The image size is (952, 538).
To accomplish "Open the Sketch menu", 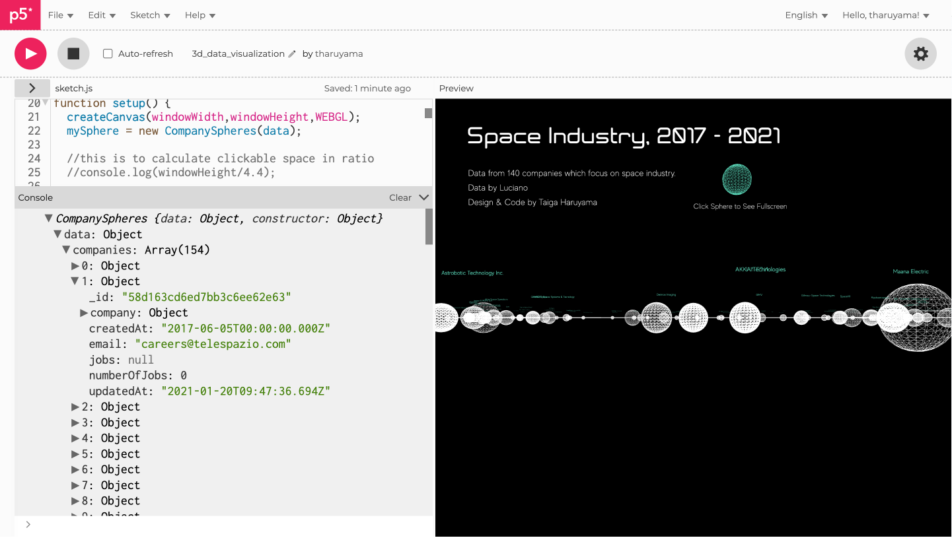I will coord(150,15).
